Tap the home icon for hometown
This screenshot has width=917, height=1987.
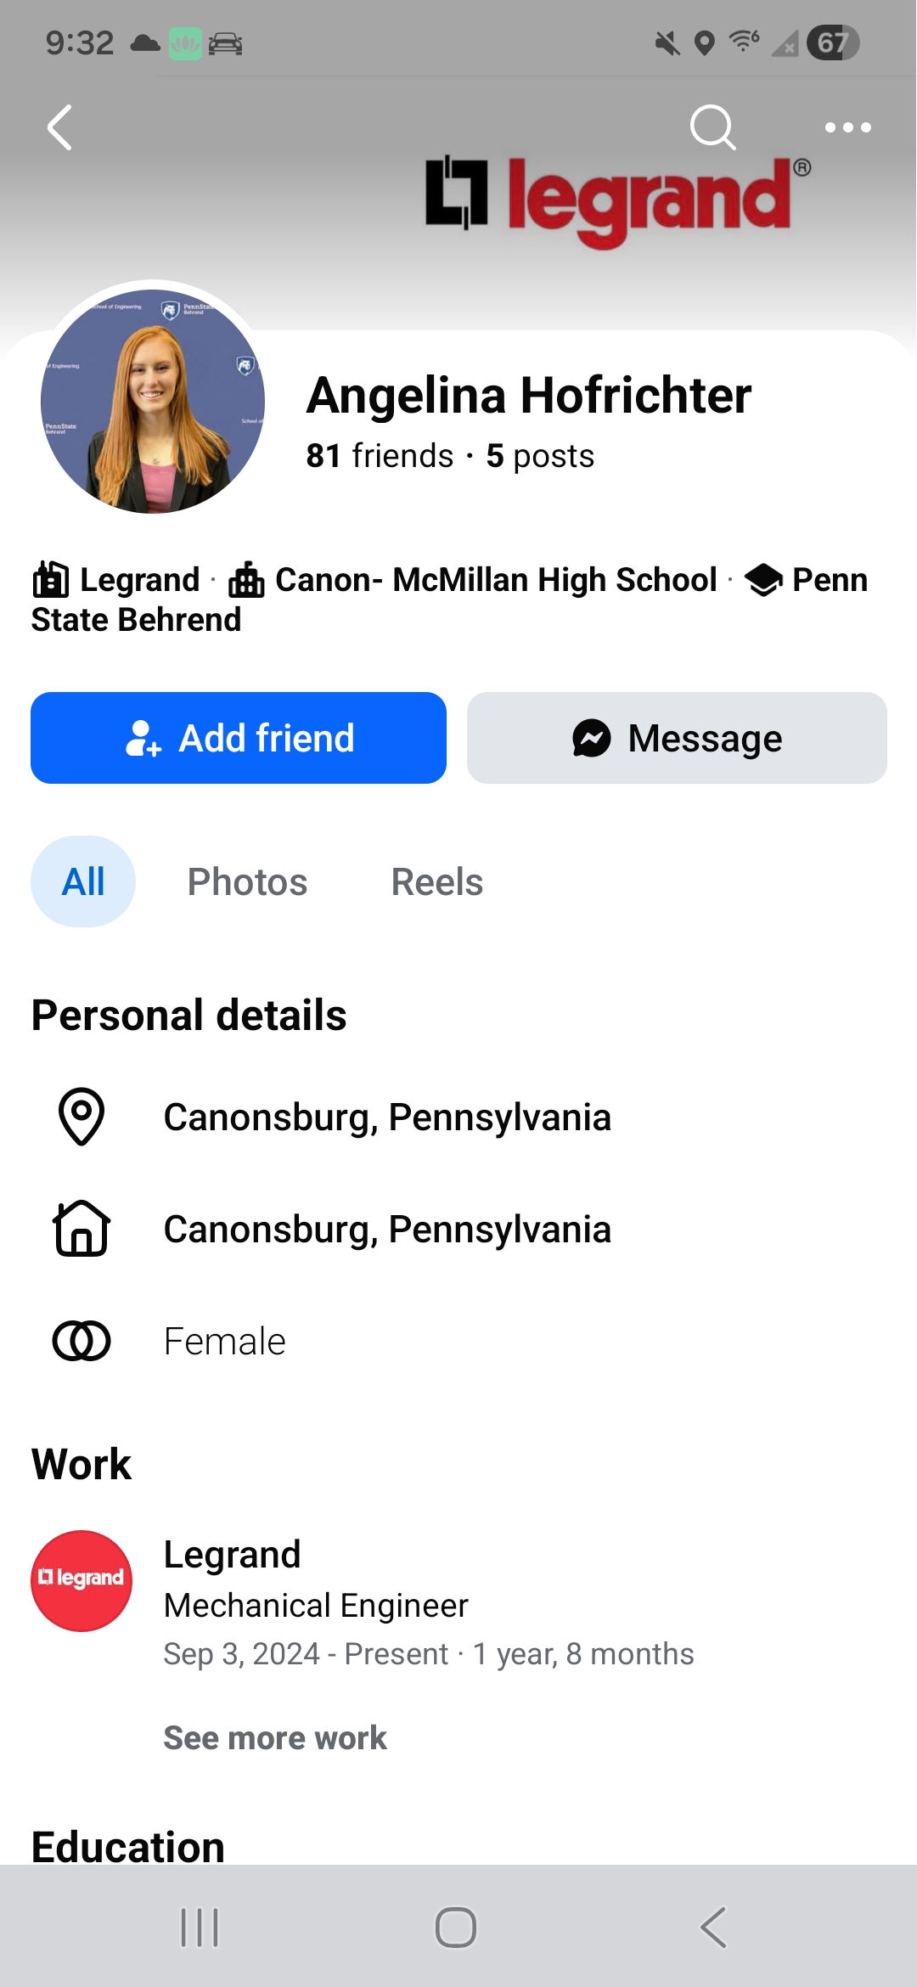point(82,1229)
